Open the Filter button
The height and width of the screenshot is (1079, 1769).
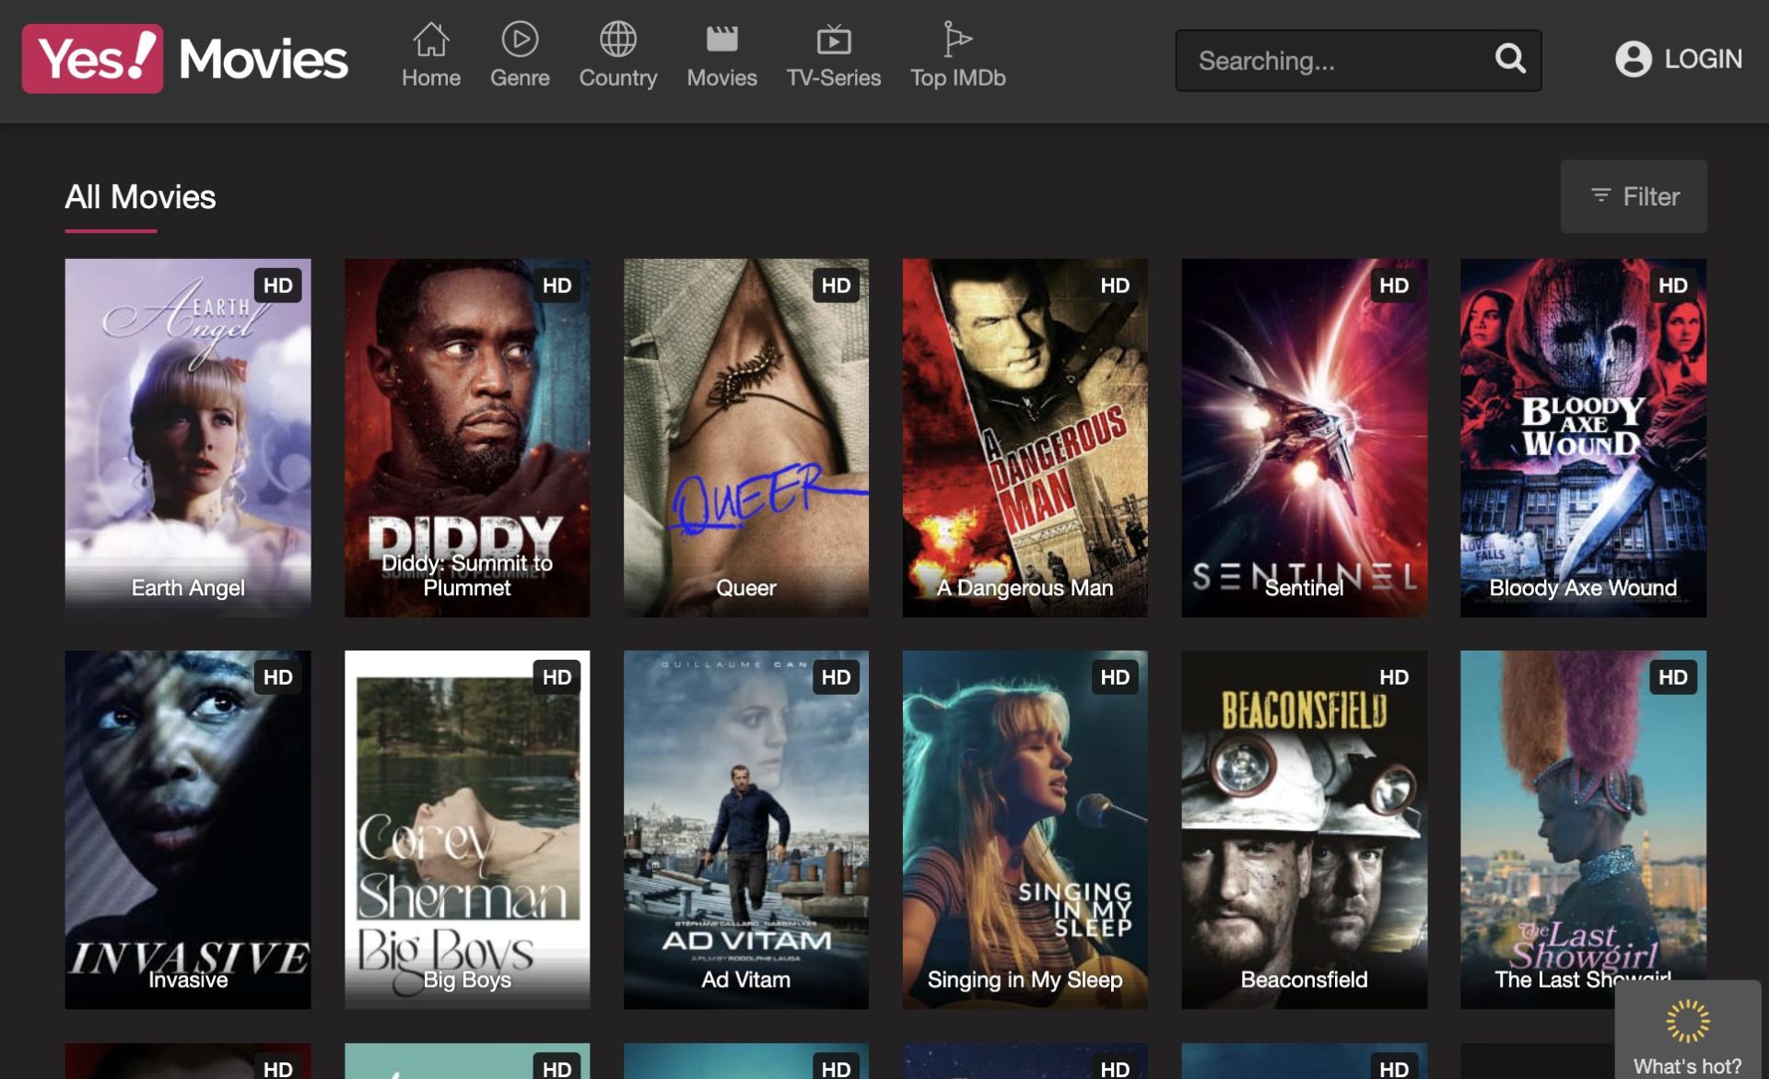(x=1633, y=196)
